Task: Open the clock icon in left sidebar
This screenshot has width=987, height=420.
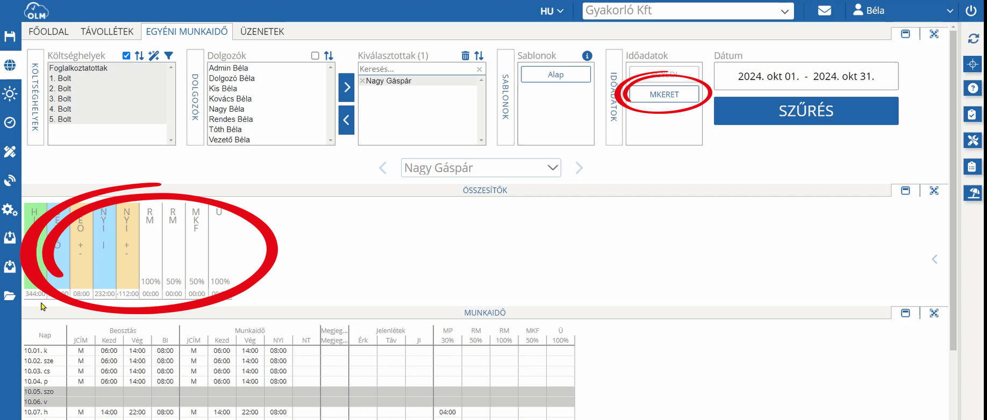Action: (10, 123)
